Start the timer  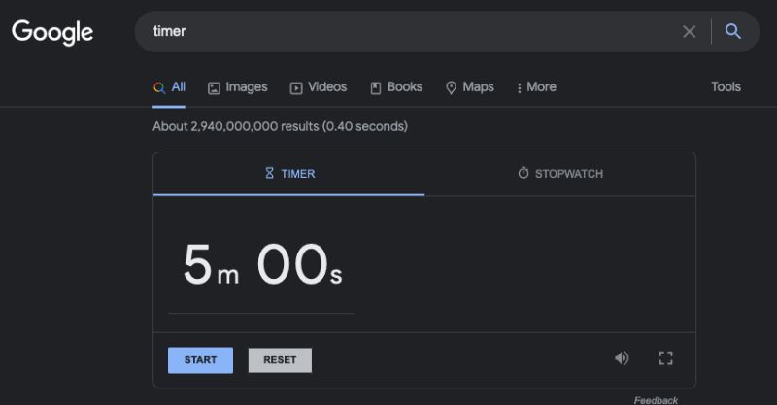click(200, 360)
